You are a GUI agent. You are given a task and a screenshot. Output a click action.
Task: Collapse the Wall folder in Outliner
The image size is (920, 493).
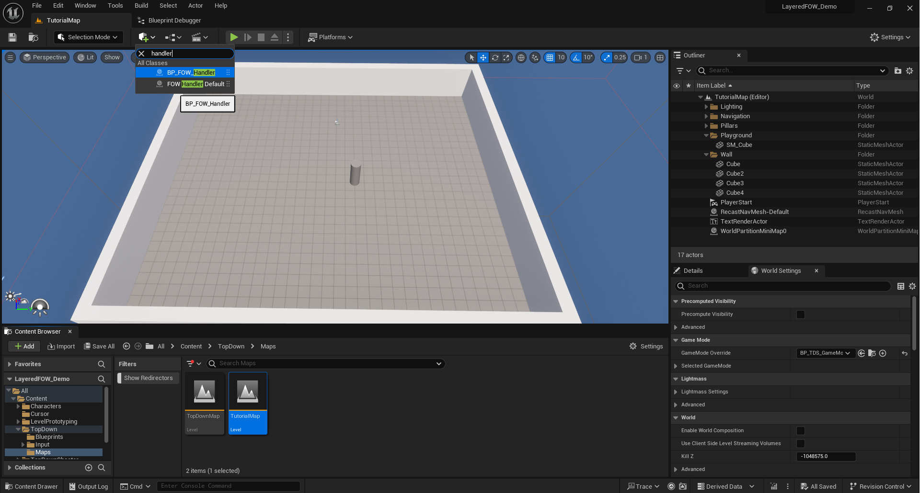[706, 155]
